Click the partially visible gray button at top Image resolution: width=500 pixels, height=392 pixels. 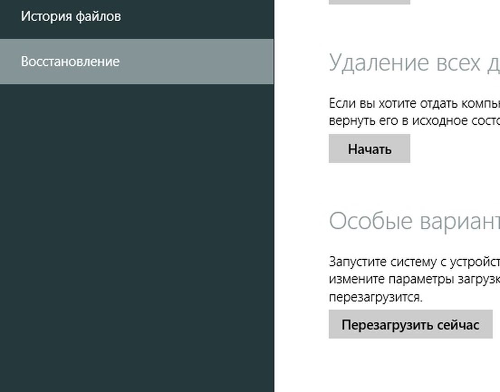coord(369,2)
